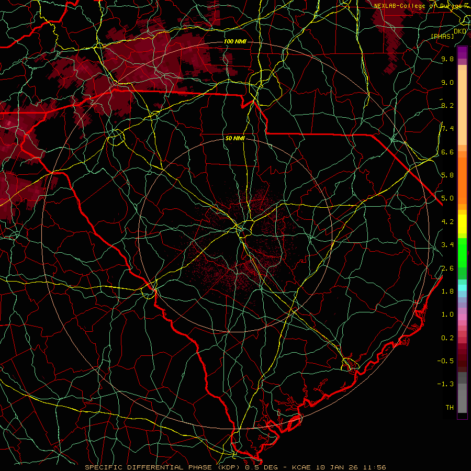Click the 0.2 legend value
471x471 pixels.
447,338
